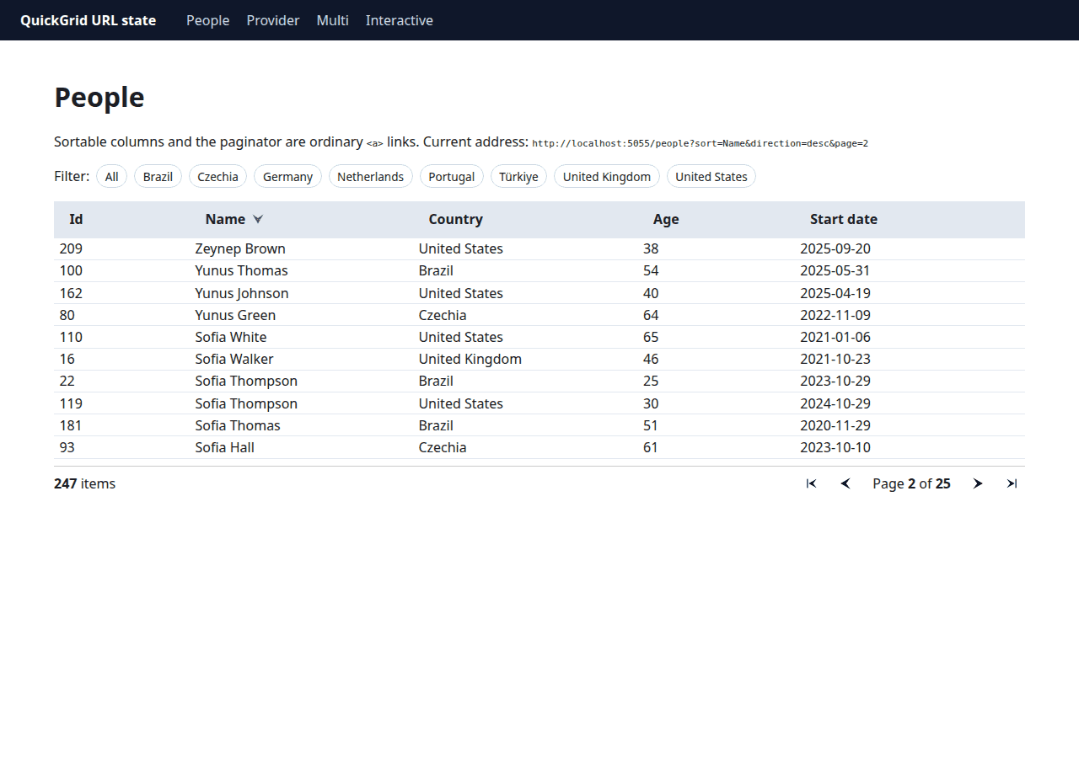The image size is (1079, 758).
Task: Sort by the Id column header
Action: [x=76, y=219]
